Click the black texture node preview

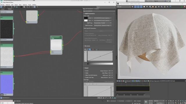[x=6, y=29]
